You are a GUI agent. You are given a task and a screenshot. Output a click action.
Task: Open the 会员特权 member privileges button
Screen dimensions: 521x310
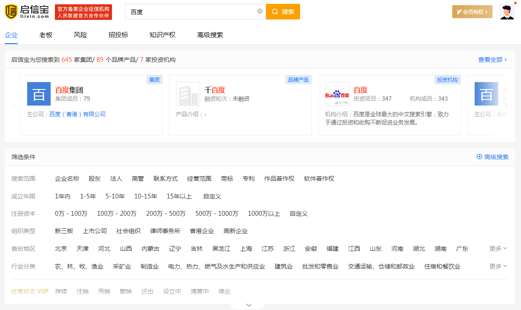(472, 12)
